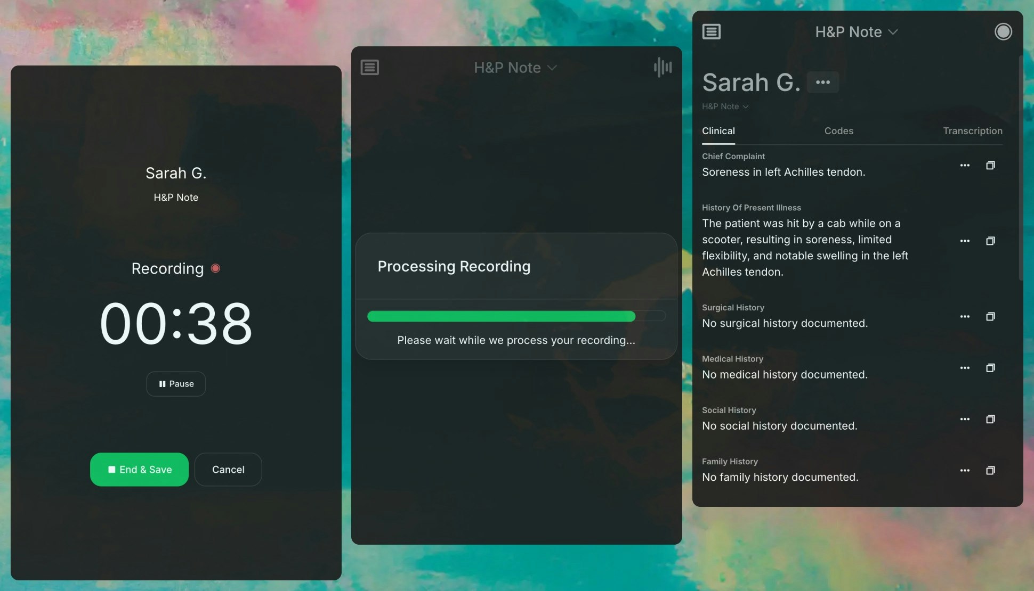Copy the Family History section

click(x=990, y=471)
